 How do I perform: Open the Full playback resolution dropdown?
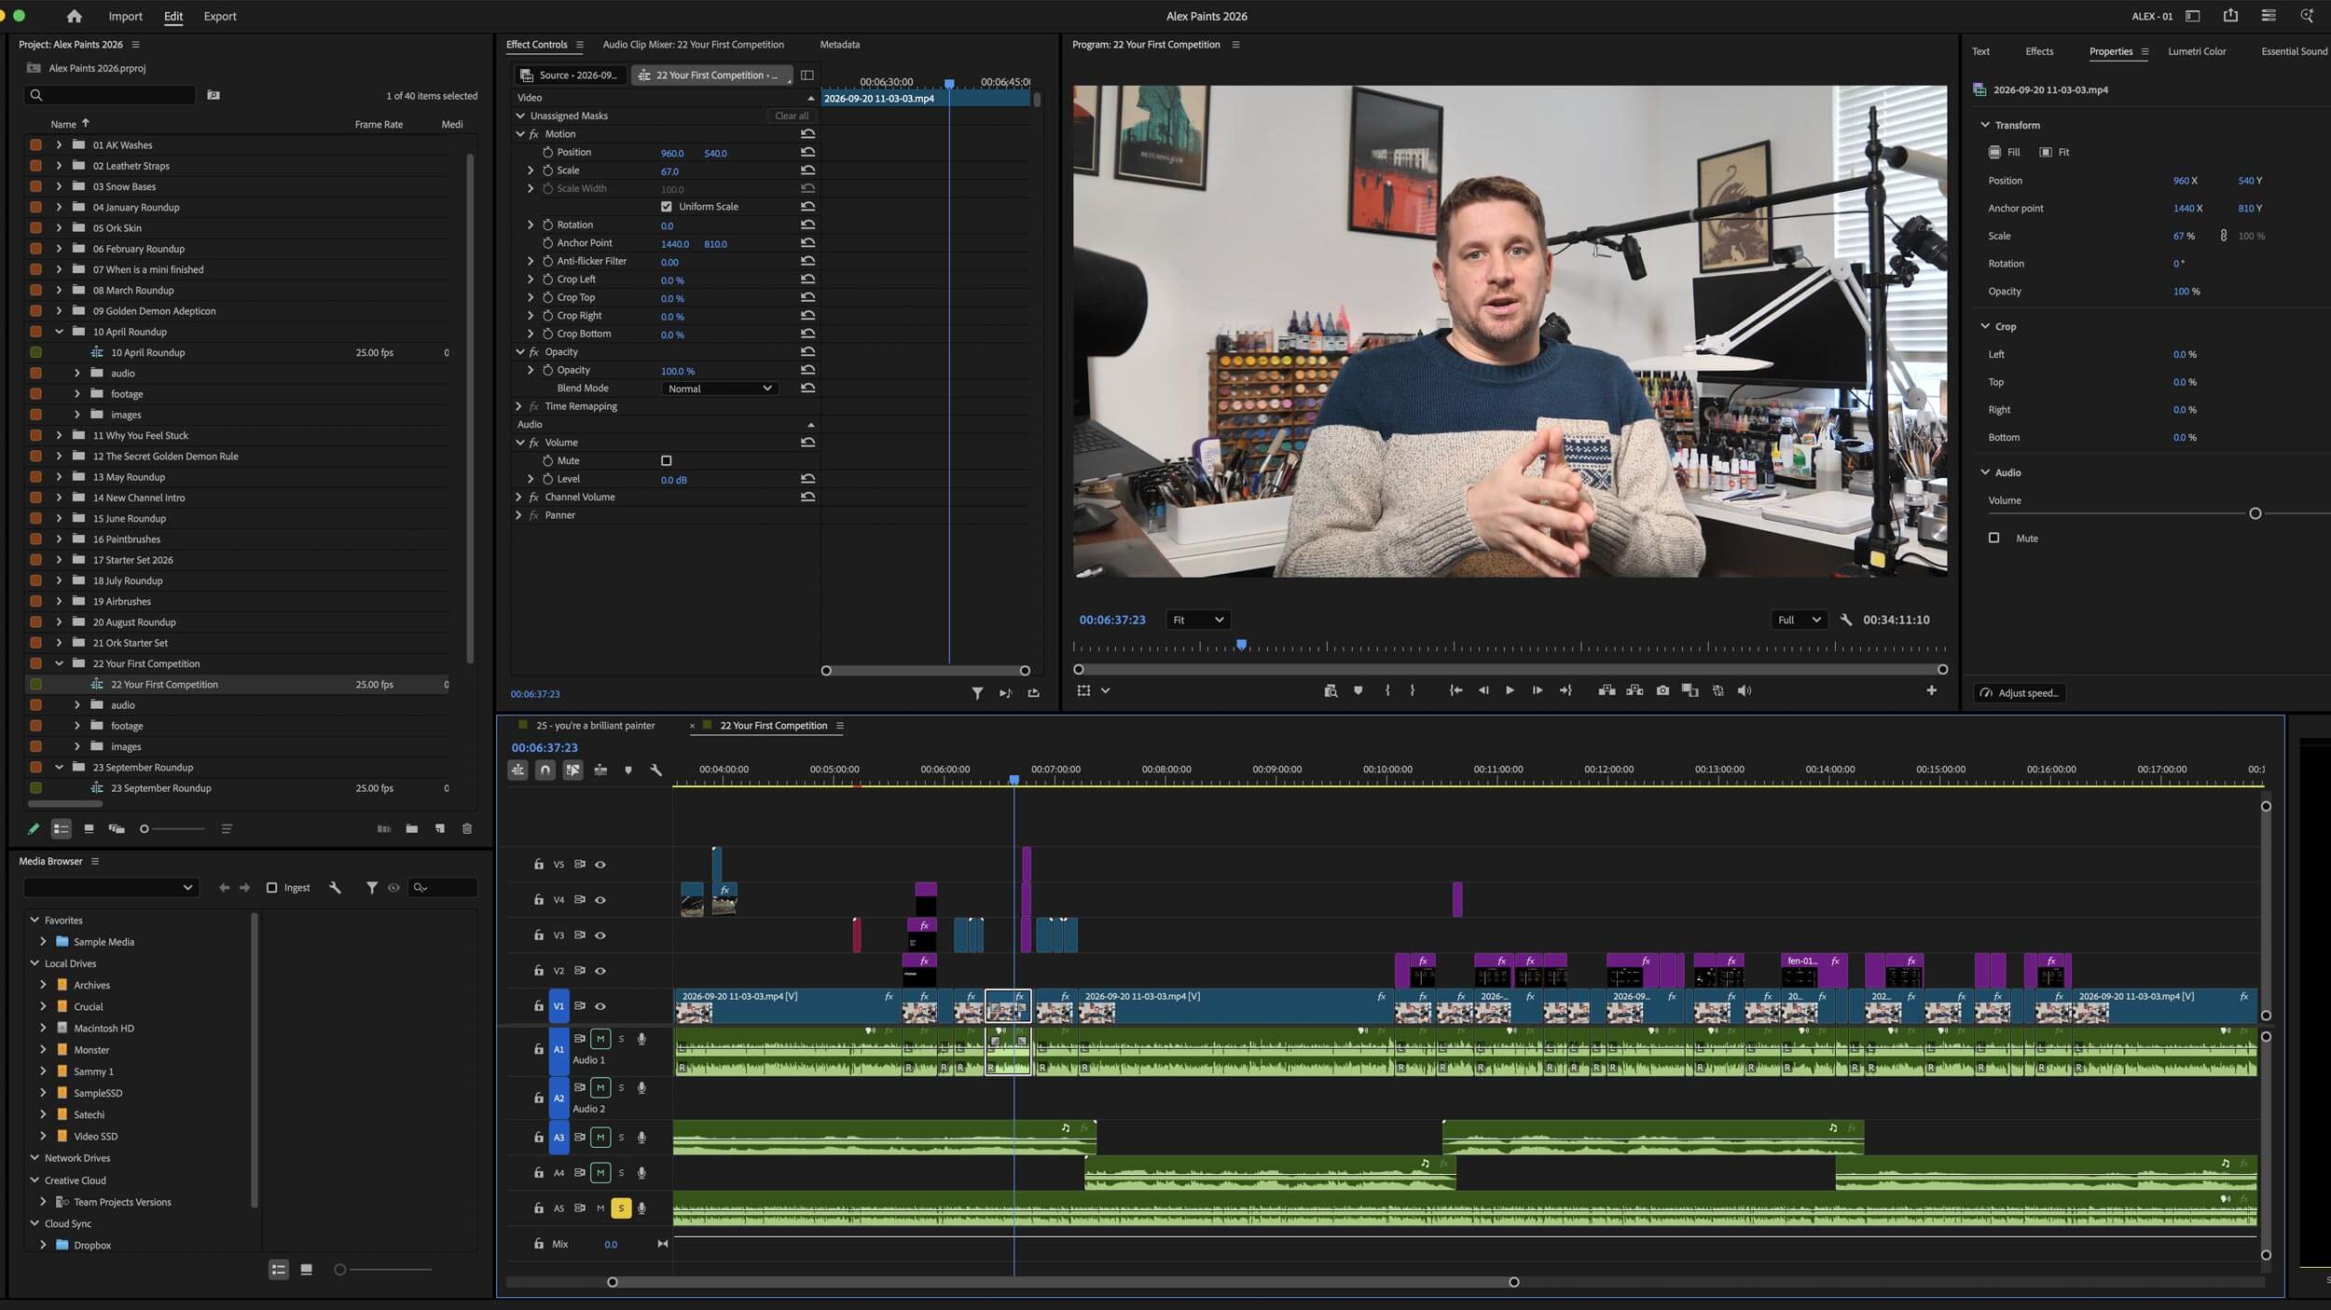[1799, 620]
